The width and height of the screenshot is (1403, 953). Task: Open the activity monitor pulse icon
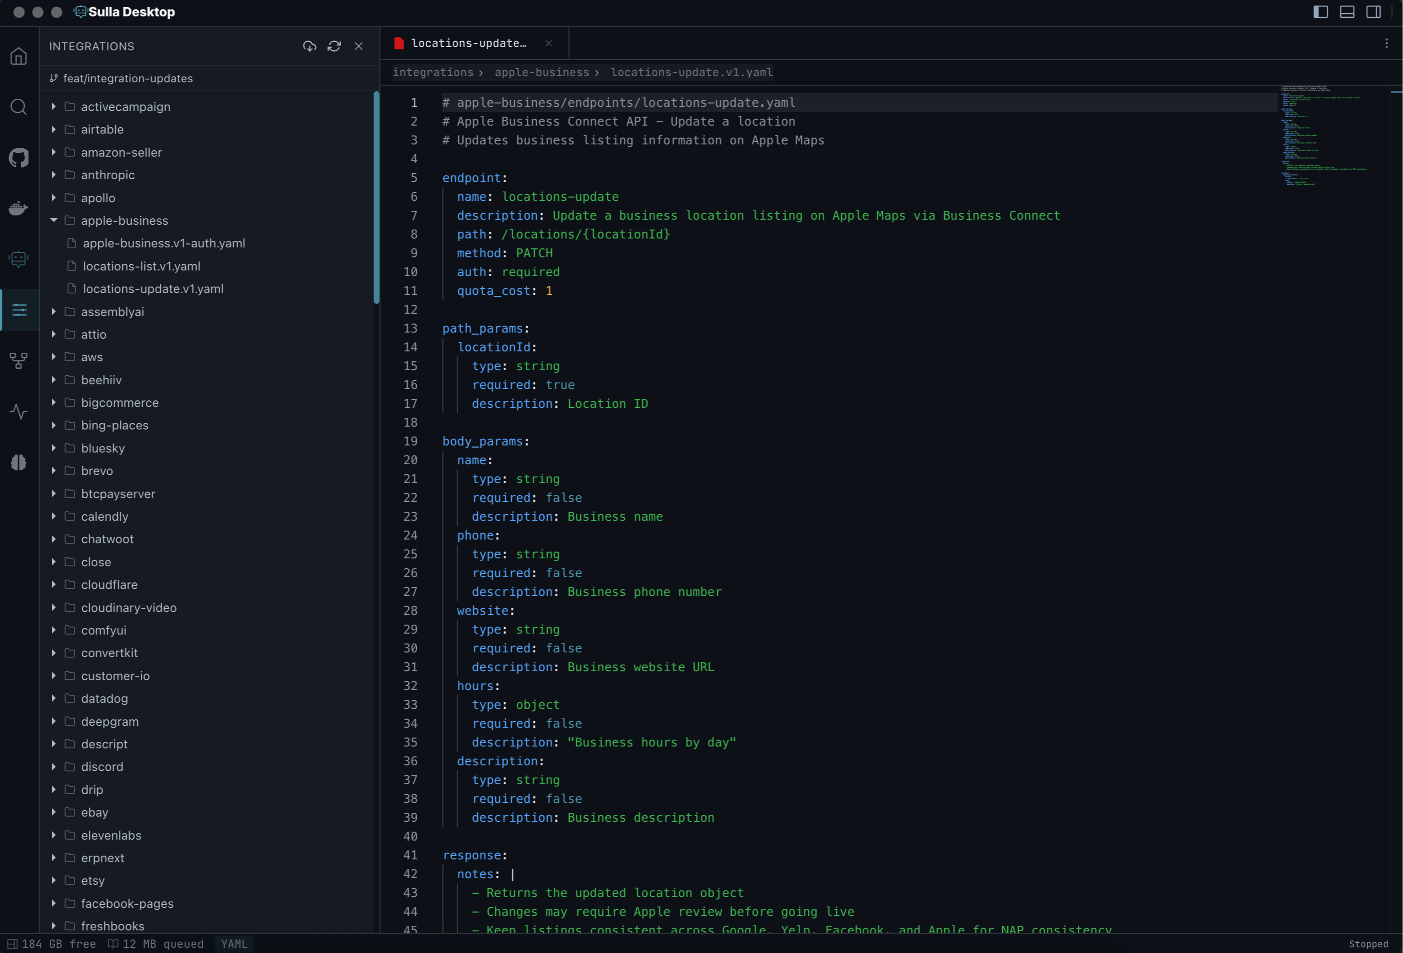19,412
